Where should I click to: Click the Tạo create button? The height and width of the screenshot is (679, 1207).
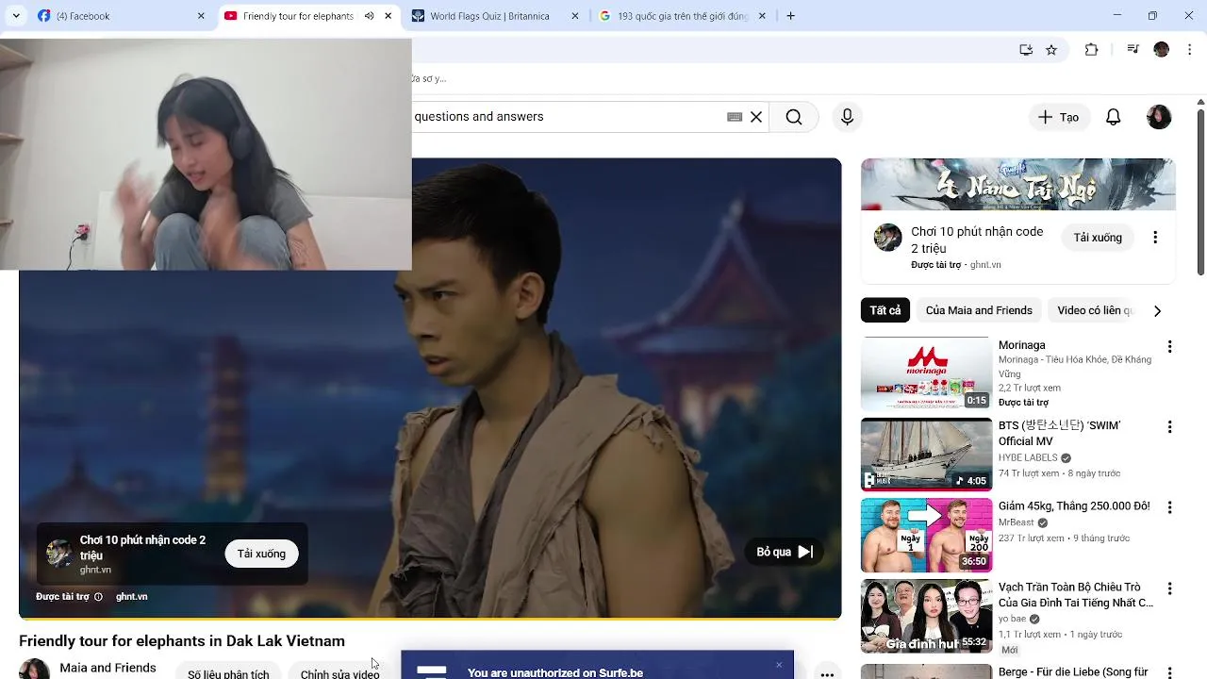(x=1059, y=117)
